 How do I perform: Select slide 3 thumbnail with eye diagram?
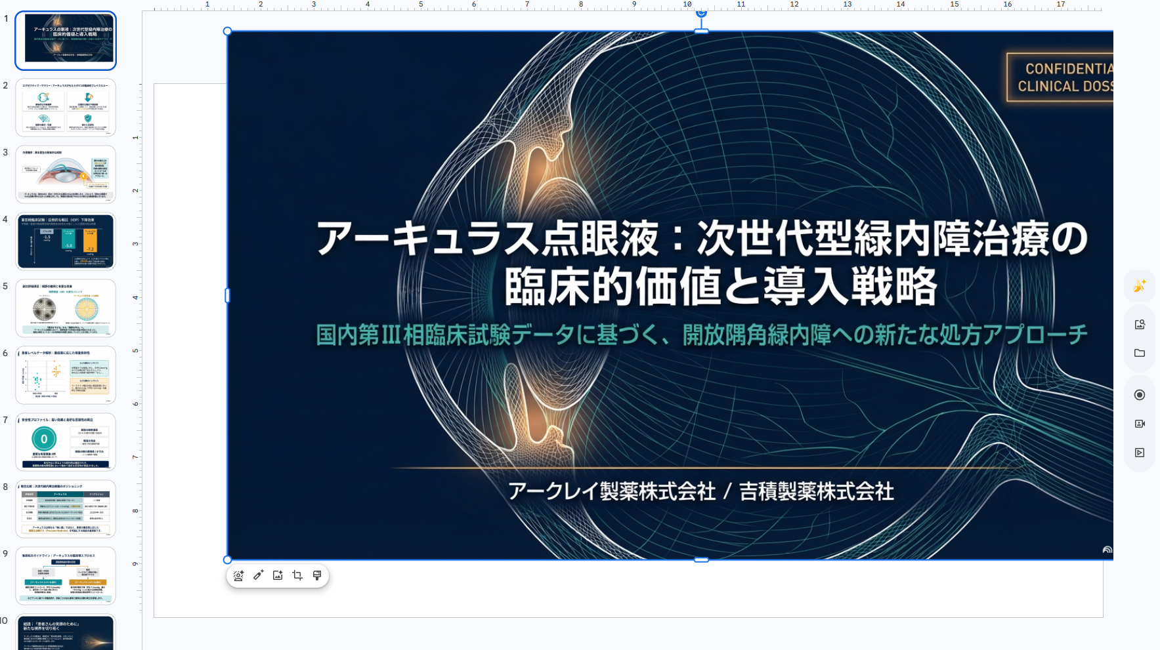tap(66, 174)
